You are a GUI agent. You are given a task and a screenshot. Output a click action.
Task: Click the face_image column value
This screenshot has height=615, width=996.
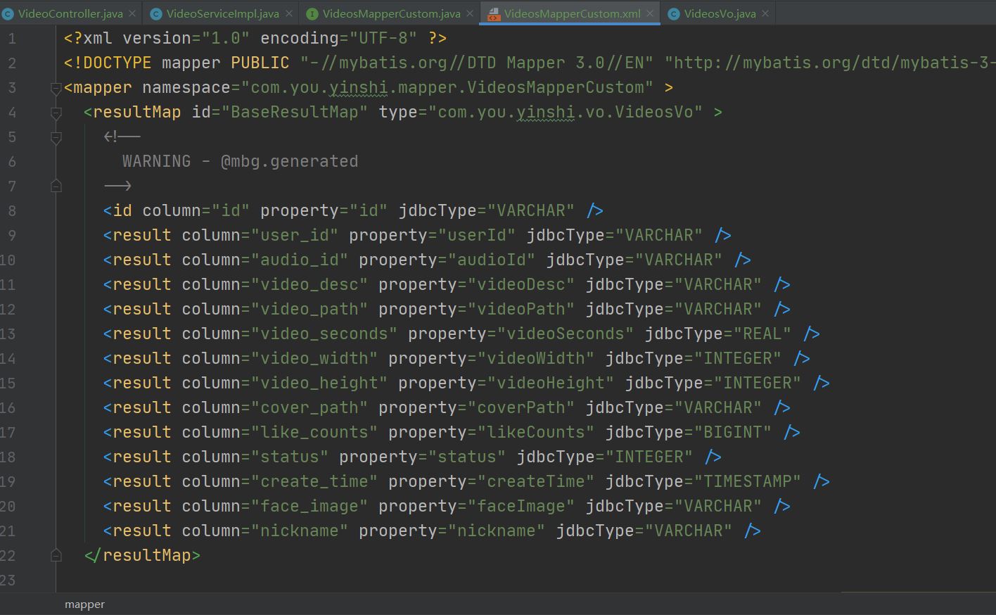tap(309, 506)
